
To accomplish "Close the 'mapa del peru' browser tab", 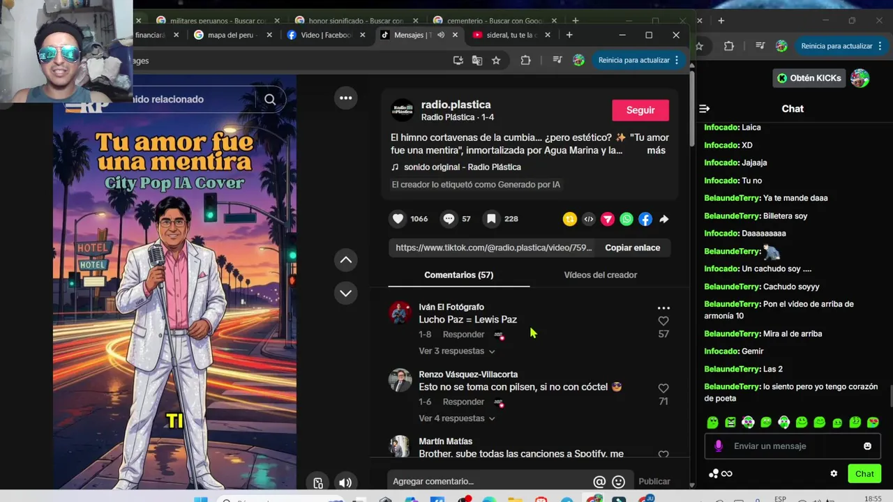I will click(x=271, y=35).
